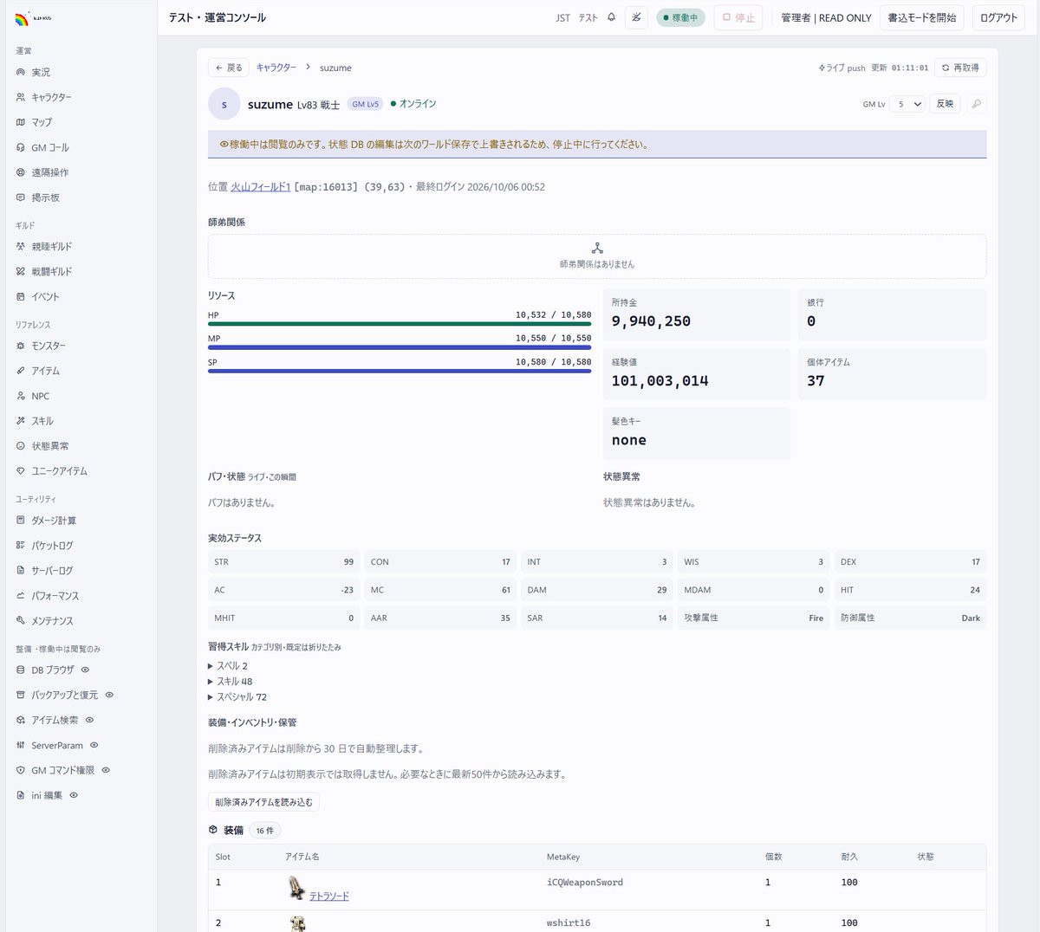Click the eye icon beside DB ブラウザ
Viewport: 1040px width, 932px height.
[x=85, y=670]
